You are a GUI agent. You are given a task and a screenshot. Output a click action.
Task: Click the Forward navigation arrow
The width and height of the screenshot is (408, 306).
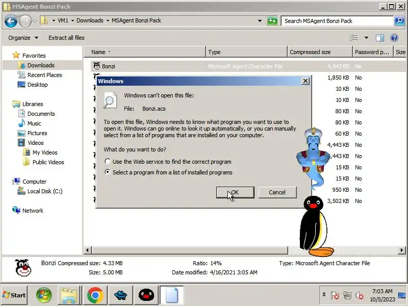25,21
